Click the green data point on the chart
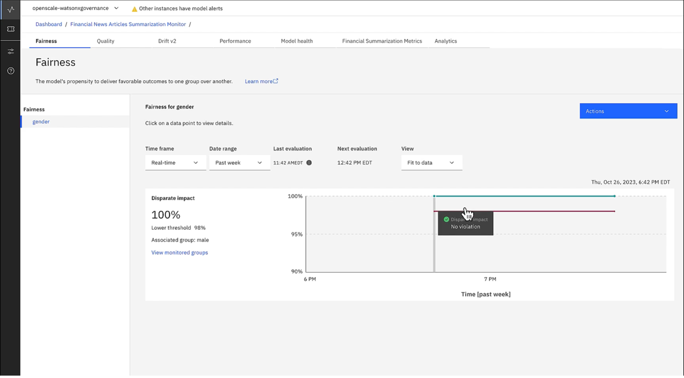 click(434, 196)
